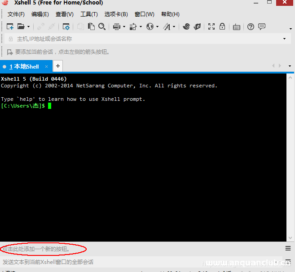The width and height of the screenshot is (295, 272).
Task: Create a new session with the toolbar icon
Action: pos(10,26)
